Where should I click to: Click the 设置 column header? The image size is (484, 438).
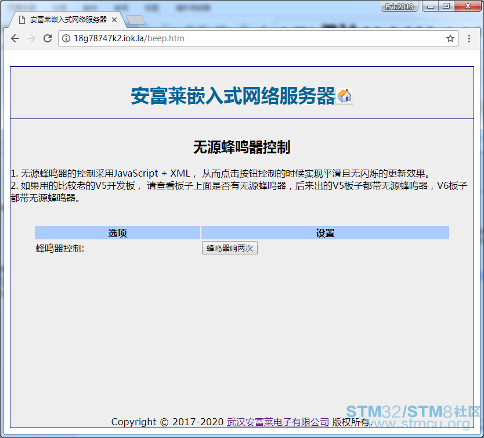coord(325,232)
